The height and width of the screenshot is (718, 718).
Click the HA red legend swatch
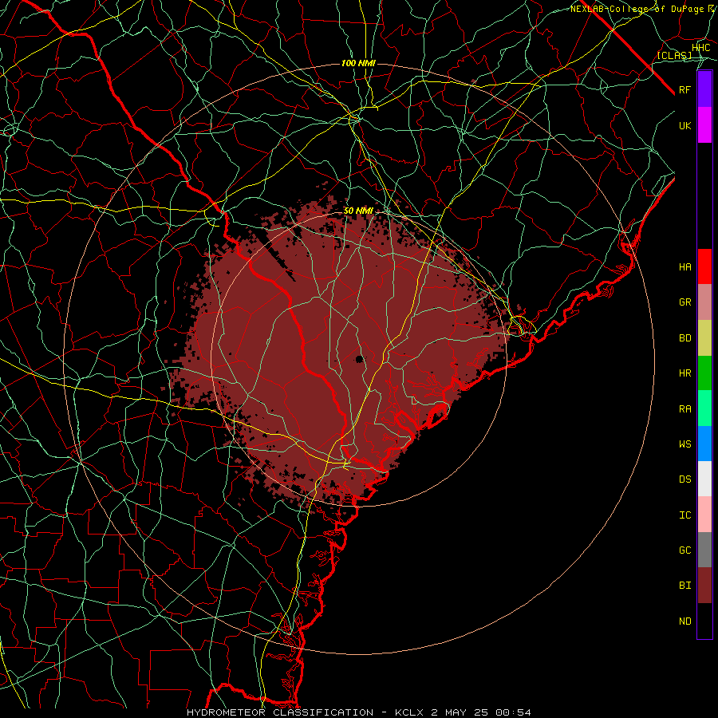click(x=704, y=266)
